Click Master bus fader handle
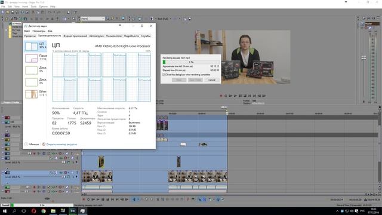Image resolution: width=382 pixels, height=215 pixels. click(363, 57)
